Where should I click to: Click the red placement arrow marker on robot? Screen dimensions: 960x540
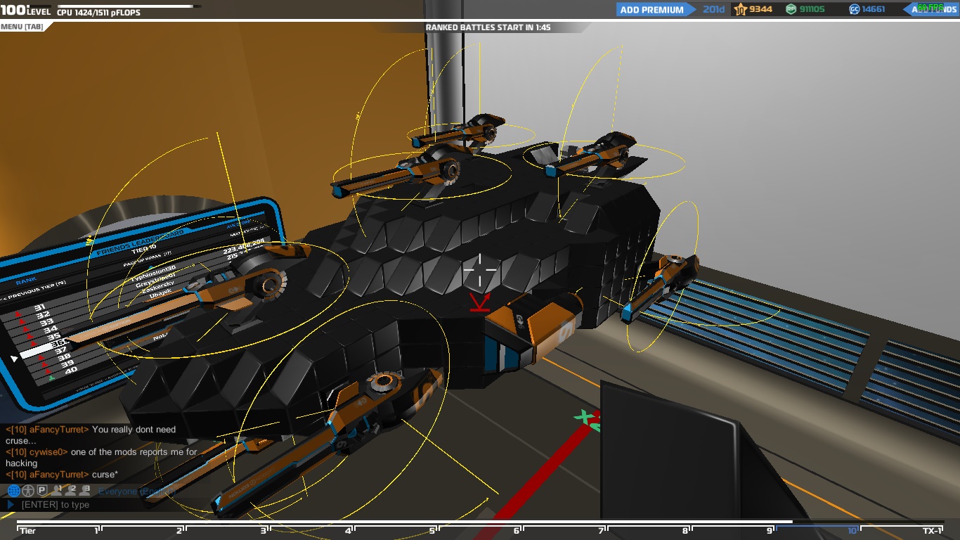pos(480,303)
